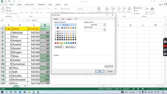167x94 pixels.
Task: Select the Sheet1 worksheet tab
Action: [16, 86]
